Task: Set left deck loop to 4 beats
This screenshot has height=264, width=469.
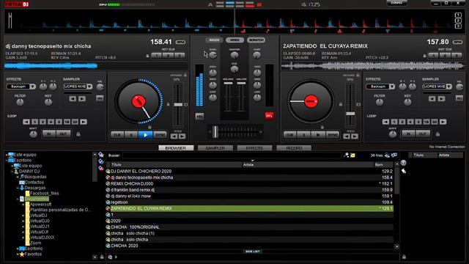Action: 51,122
